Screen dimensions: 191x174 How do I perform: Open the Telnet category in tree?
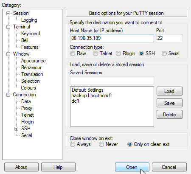pyautogui.click(x=28, y=115)
